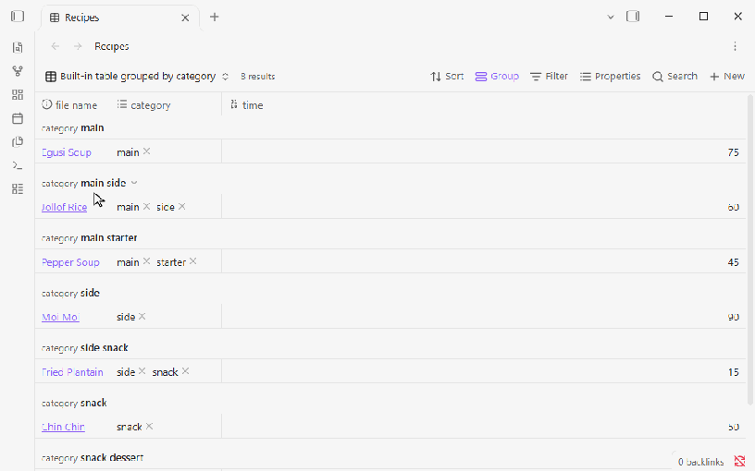
Task: Open the view selector Built-in table dropdown
Action: 137,77
